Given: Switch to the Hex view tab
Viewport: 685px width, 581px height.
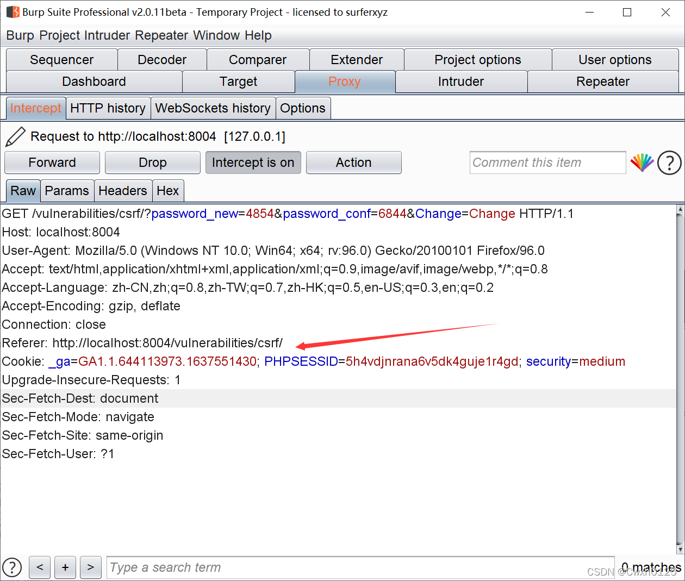Looking at the screenshot, I should pyautogui.click(x=168, y=191).
